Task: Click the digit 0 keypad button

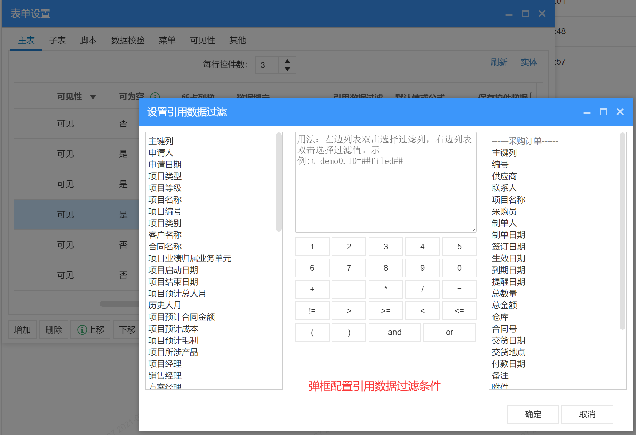Action: [459, 268]
